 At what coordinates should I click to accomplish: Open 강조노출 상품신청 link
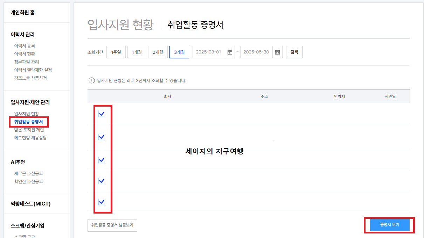coord(30,78)
